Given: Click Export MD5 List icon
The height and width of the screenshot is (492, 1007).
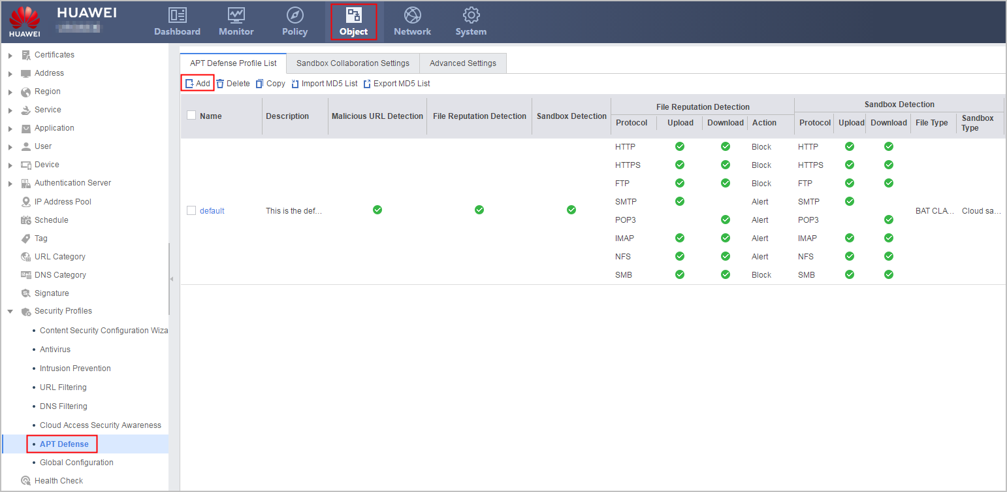Looking at the screenshot, I should (367, 84).
